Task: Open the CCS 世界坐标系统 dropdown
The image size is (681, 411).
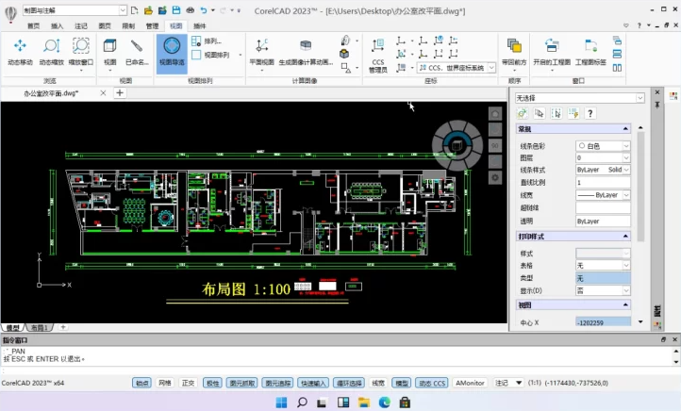Action: [491, 68]
